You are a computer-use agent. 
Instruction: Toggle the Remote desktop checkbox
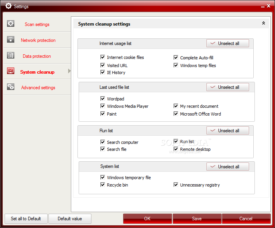[176, 149]
